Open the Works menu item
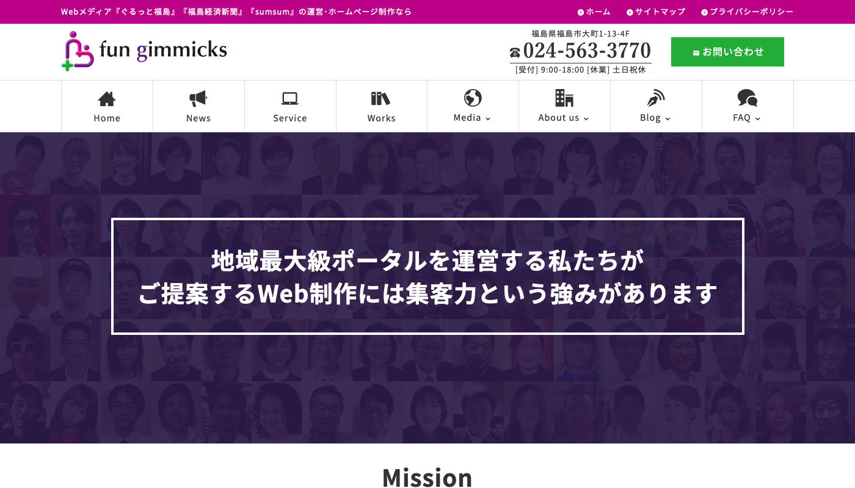The height and width of the screenshot is (488, 855). click(381, 118)
